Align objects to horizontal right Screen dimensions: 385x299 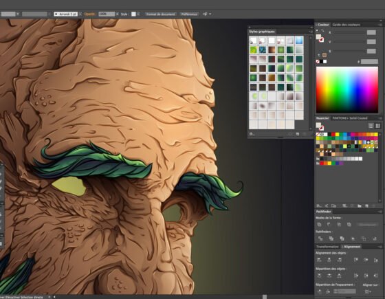pyautogui.click(x=340, y=260)
